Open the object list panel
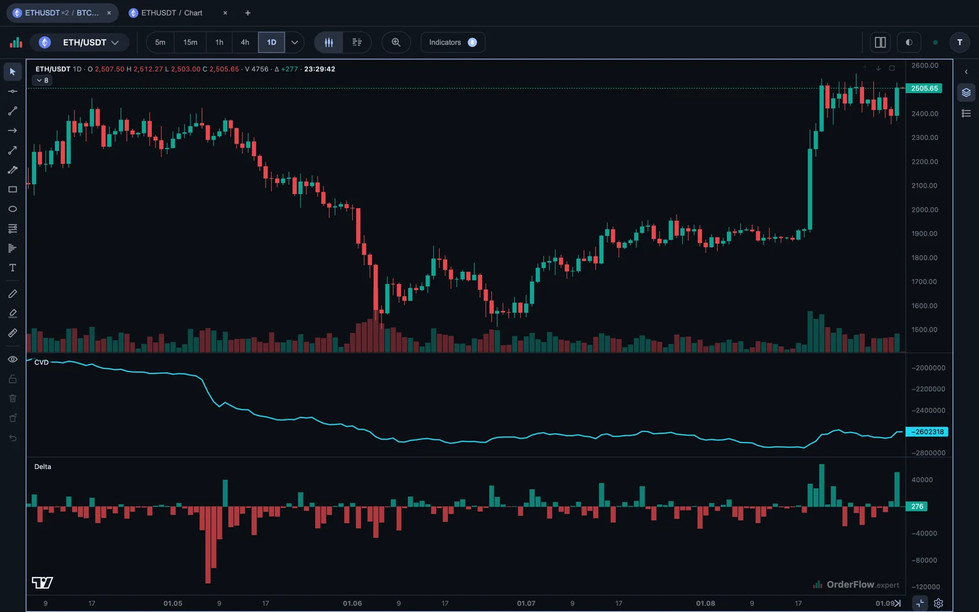The image size is (979, 612). pyautogui.click(x=966, y=113)
